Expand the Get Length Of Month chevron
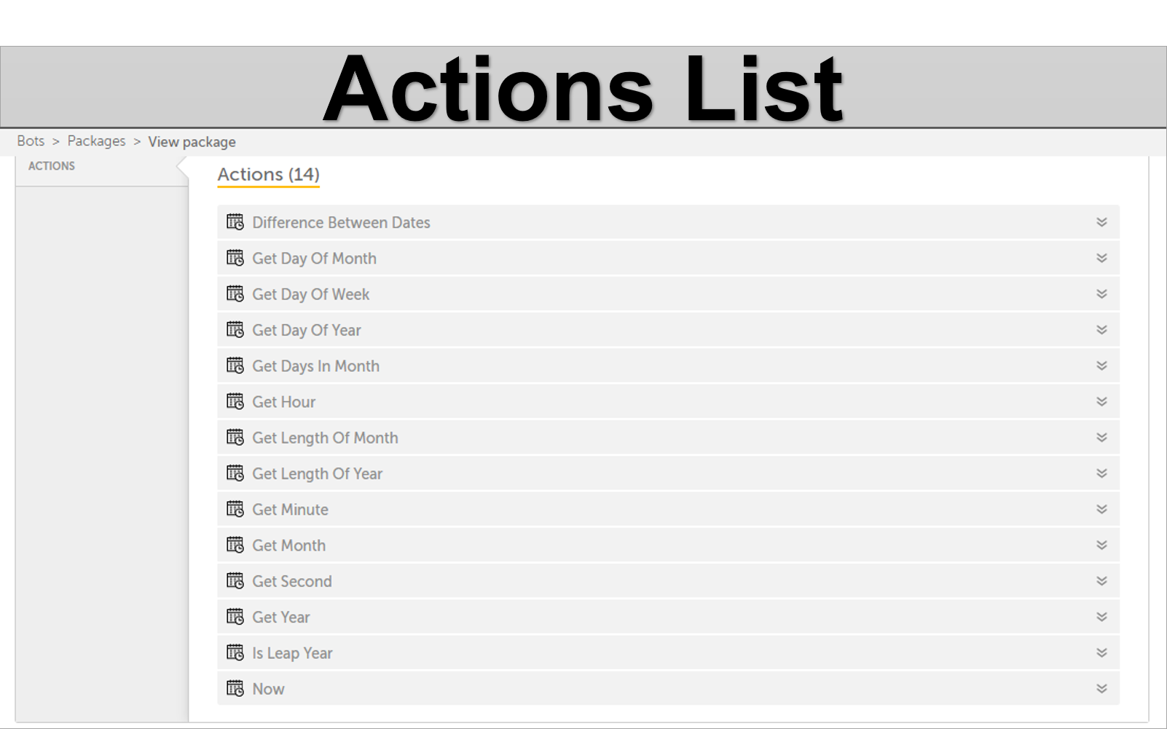This screenshot has height=729, width=1167. [x=1101, y=438]
